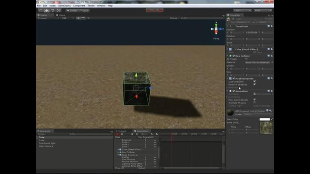This screenshot has width=310, height=174.
Task: Toggle the Mesh Renderer enabled checkbox
Action: point(233,78)
